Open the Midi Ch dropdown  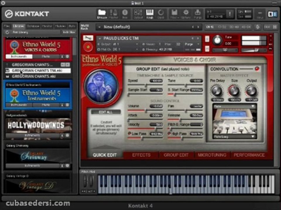point(137,50)
